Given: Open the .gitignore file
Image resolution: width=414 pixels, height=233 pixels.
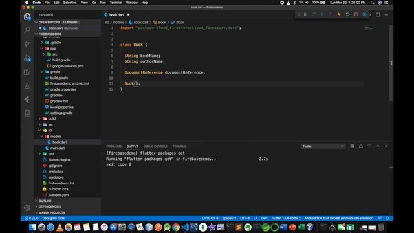Looking at the screenshot, I should 56,166.
